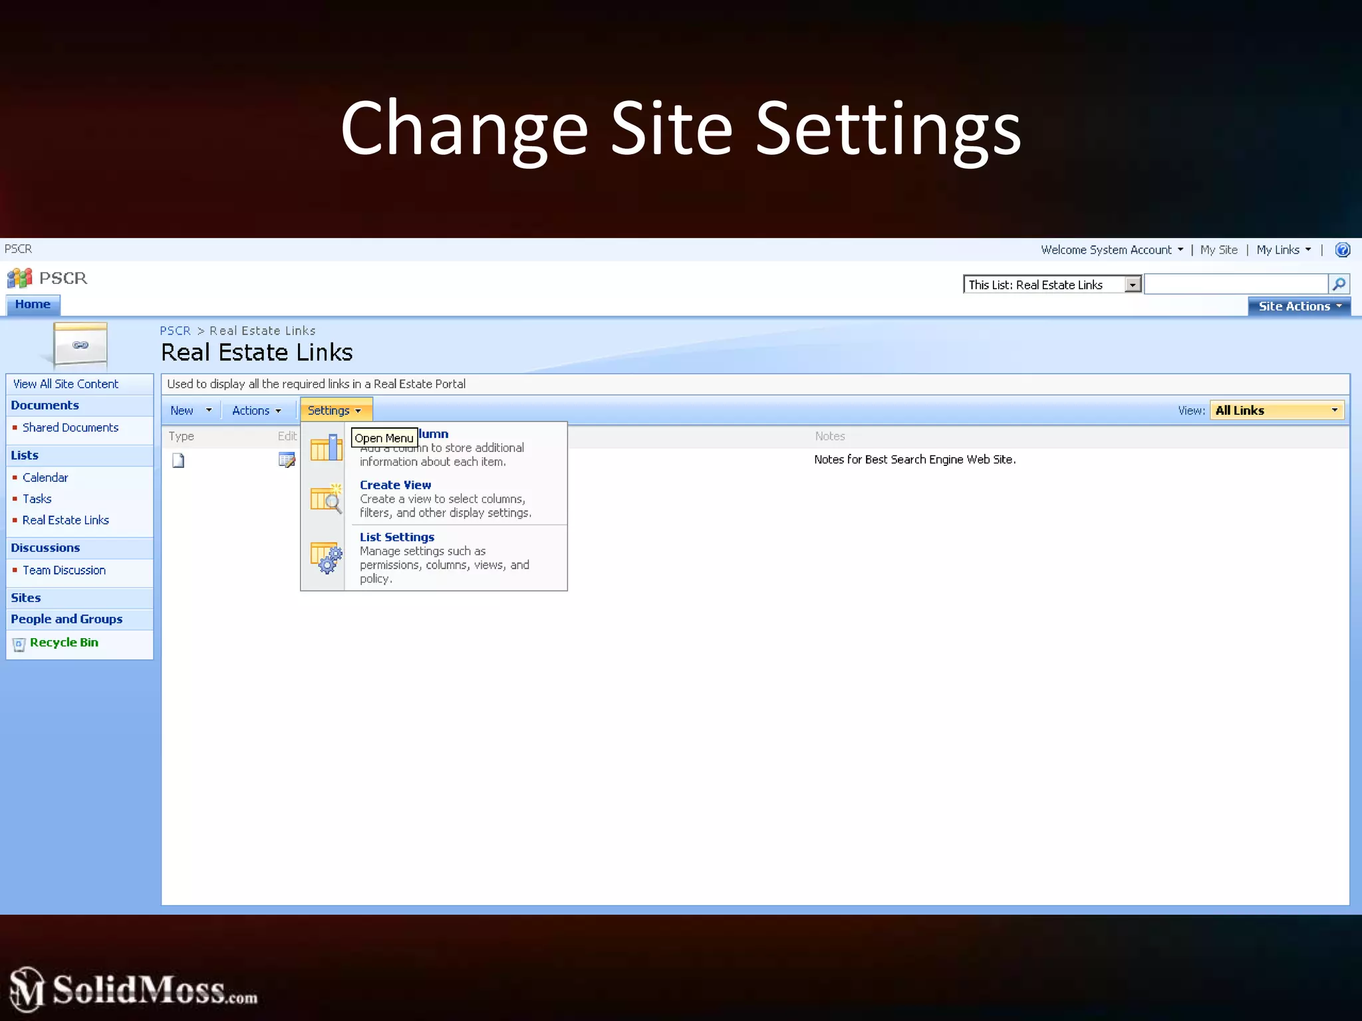Click the Real Estate Links list icon
The height and width of the screenshot is (1021, 1362).
click(80, 344)
